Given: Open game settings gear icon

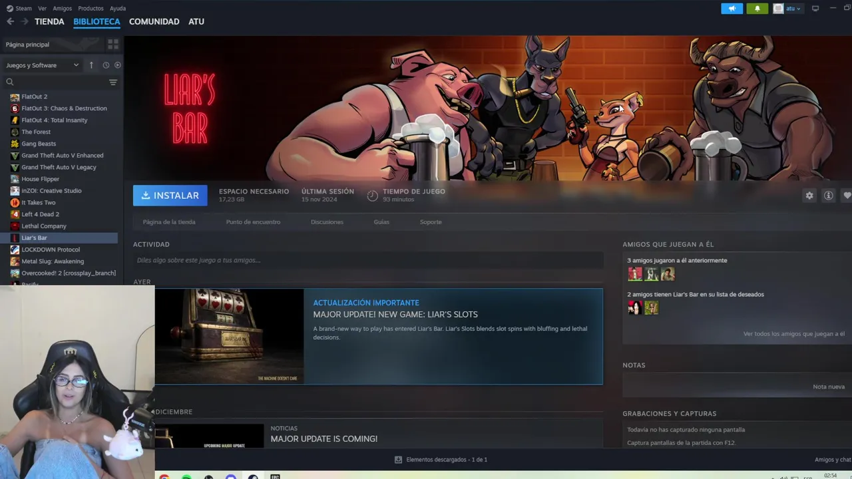Looking at the screenshot, I should (x=809, y=196).
